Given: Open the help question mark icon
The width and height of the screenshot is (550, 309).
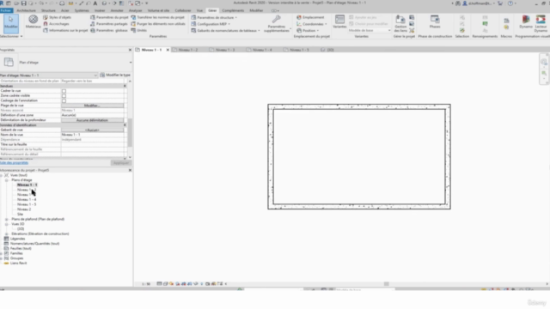Looking at the screenshot, I should 510,3.
